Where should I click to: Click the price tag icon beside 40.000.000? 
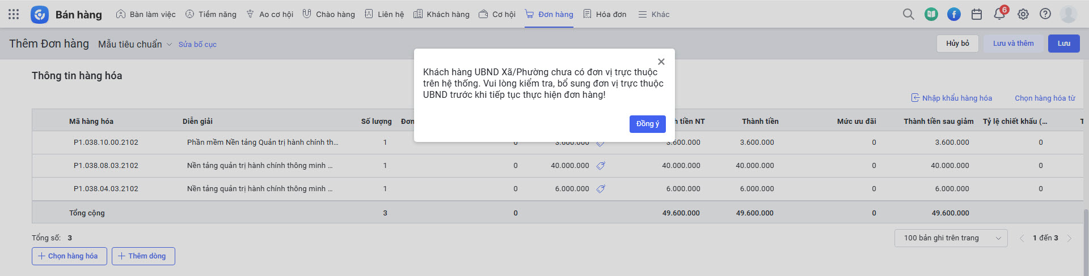(601, 166)
